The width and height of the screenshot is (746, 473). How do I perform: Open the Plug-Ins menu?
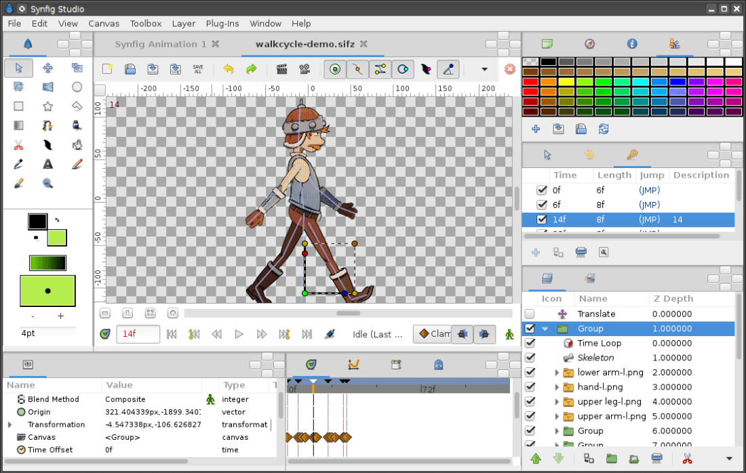(x=222, y=23)
